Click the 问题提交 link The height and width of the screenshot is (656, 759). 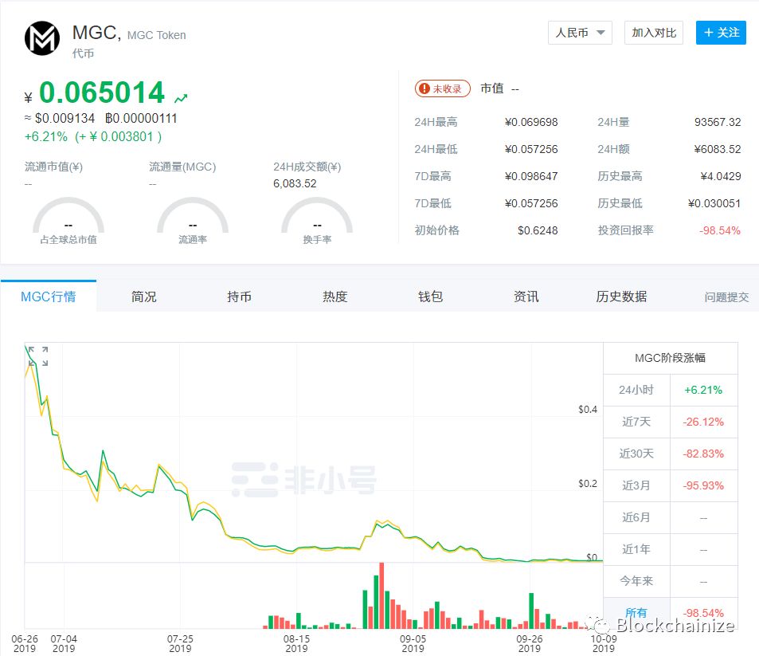tap(726, 297)
